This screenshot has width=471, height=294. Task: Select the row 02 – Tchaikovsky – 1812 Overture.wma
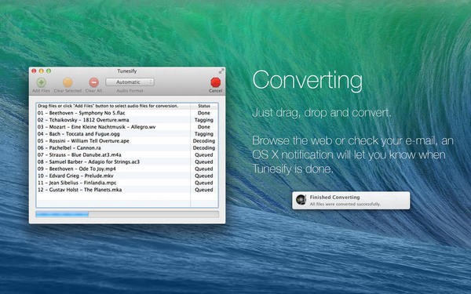127,120
